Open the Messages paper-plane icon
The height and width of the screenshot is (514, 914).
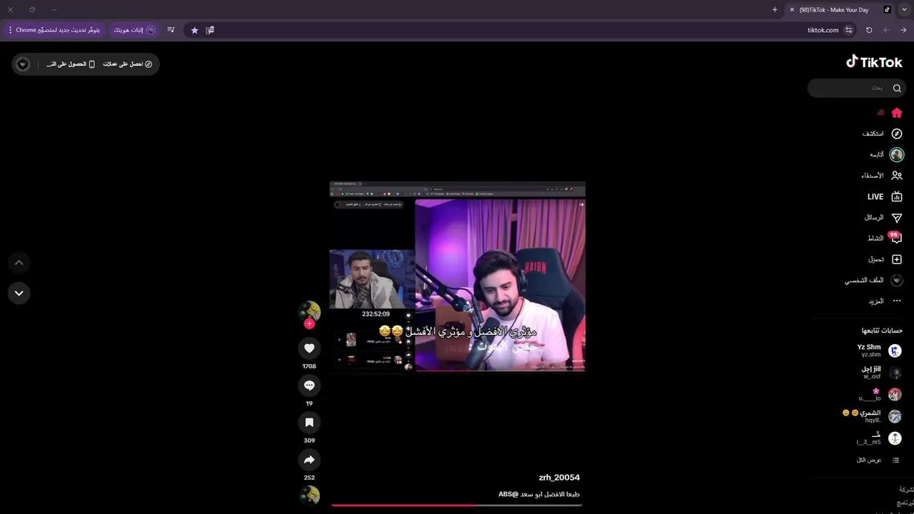tap(897, 218)
